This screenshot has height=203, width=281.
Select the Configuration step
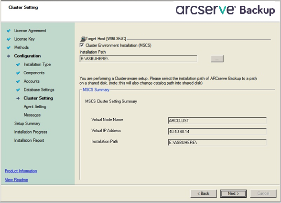[x=27, y=56]
